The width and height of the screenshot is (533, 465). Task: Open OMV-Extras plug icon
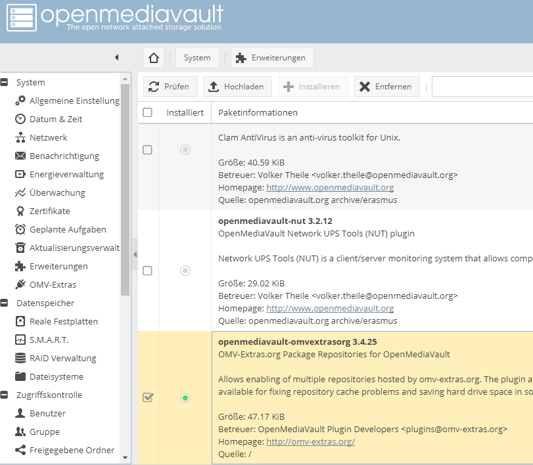pyautogui.click(x=20, y=284)
